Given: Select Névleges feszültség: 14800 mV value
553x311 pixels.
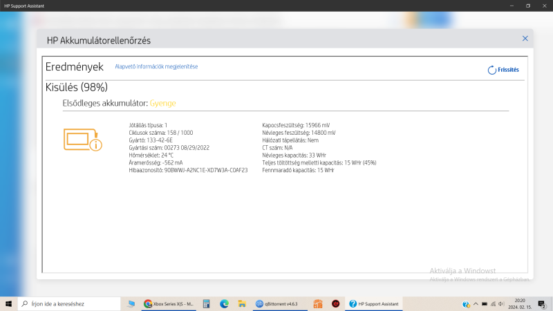Looking at the screenshot, I should (299, 133).
